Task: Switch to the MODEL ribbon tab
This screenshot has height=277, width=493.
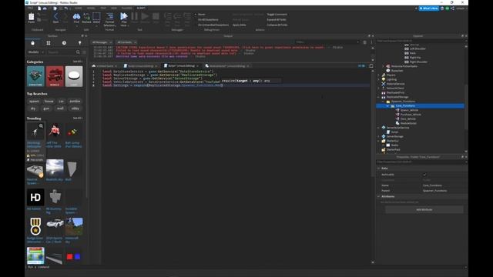Action: pos(91,8)
